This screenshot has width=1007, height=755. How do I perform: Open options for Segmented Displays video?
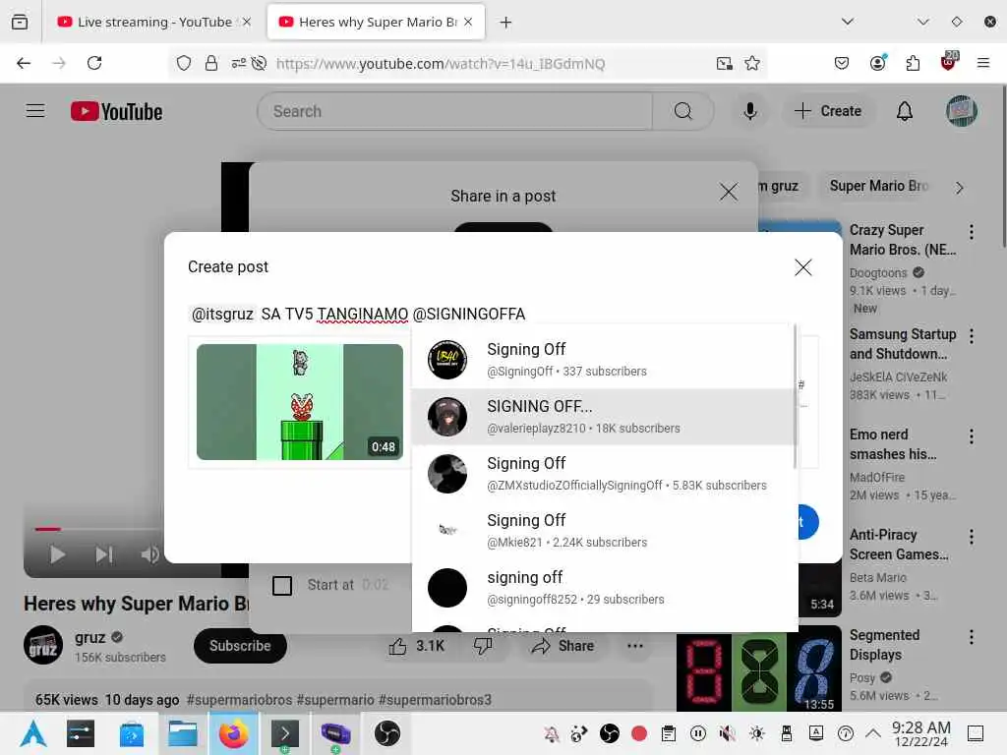coord(971,637)
